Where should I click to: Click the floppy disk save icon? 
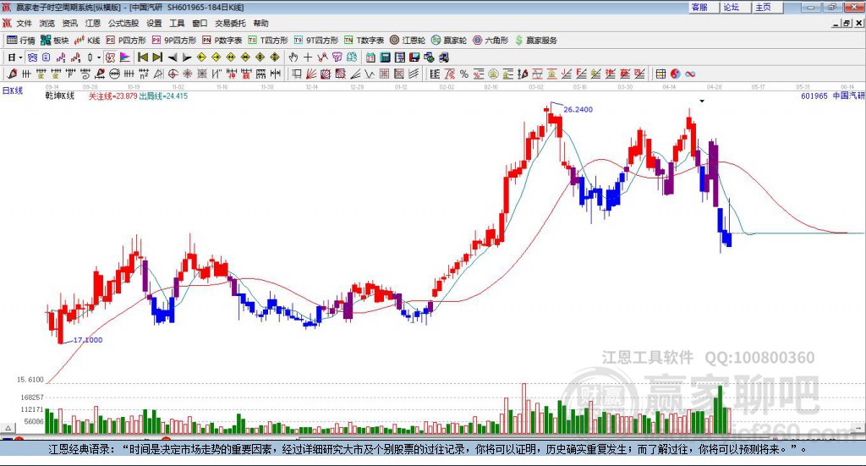[414, 58]
